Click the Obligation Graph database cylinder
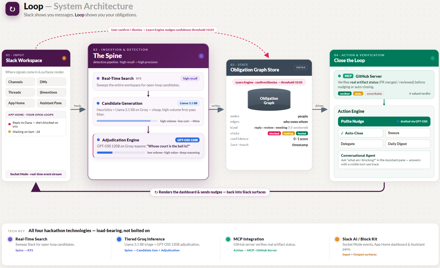Screen dimensions: 440x268 coord(269,100)
